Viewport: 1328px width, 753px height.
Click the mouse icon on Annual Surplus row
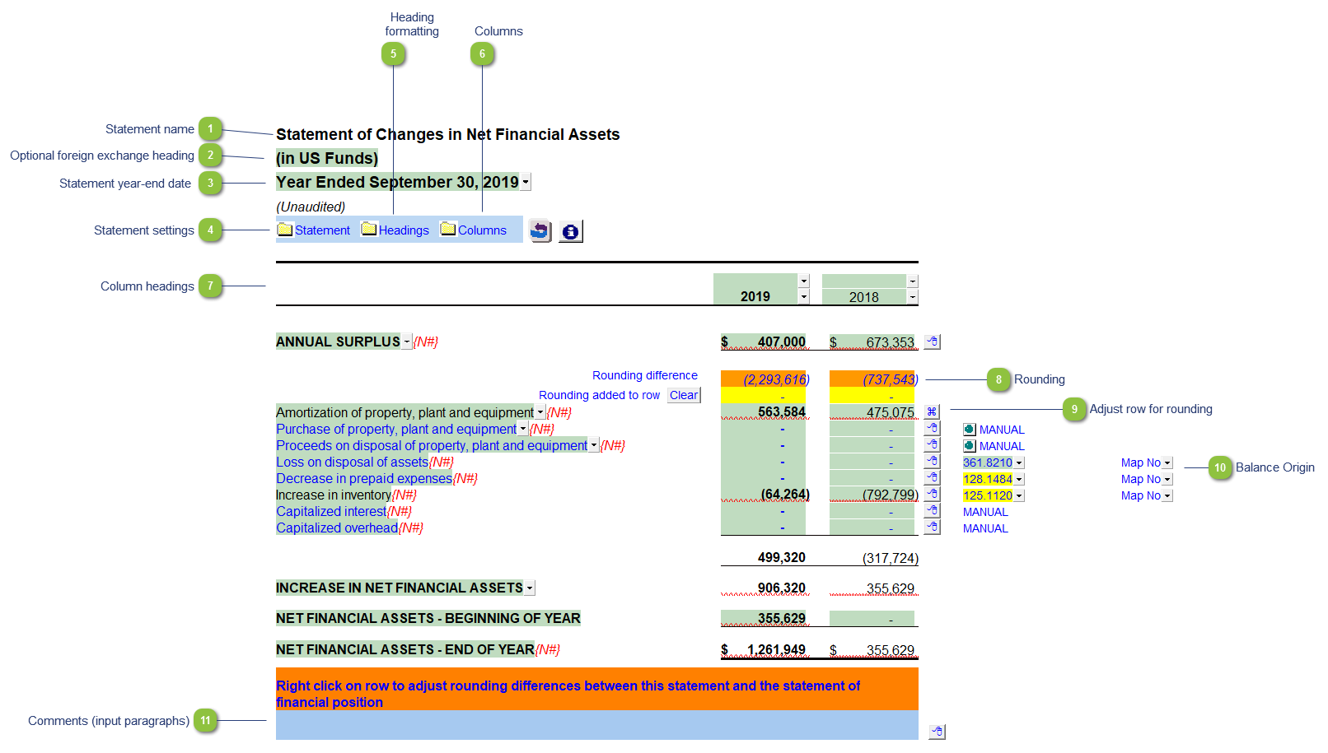932,342
